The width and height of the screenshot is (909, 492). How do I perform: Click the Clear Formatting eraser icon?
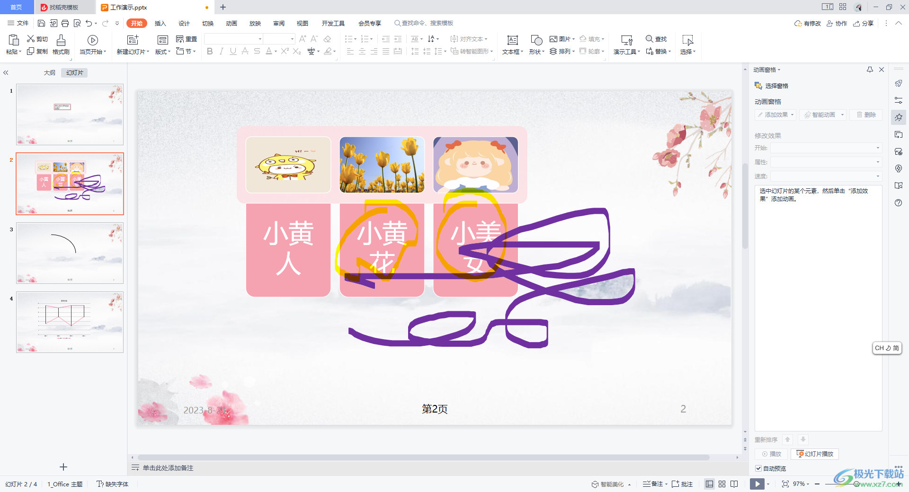[x=327, y=39]
